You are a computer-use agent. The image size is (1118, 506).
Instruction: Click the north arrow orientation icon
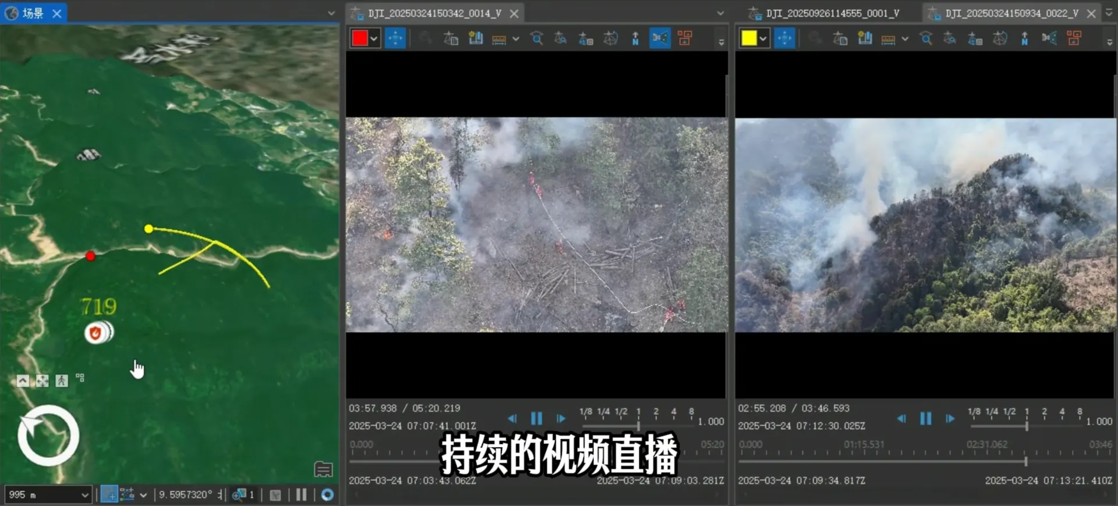635,38
